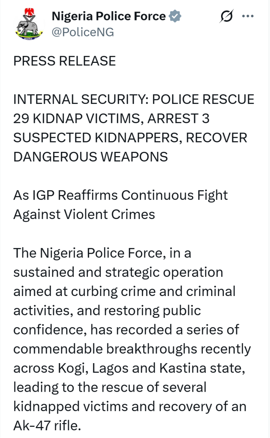Screen dimensions: 270x438
Task: Click the Against Violent Crimes text
Action: (x=84, y=214)
